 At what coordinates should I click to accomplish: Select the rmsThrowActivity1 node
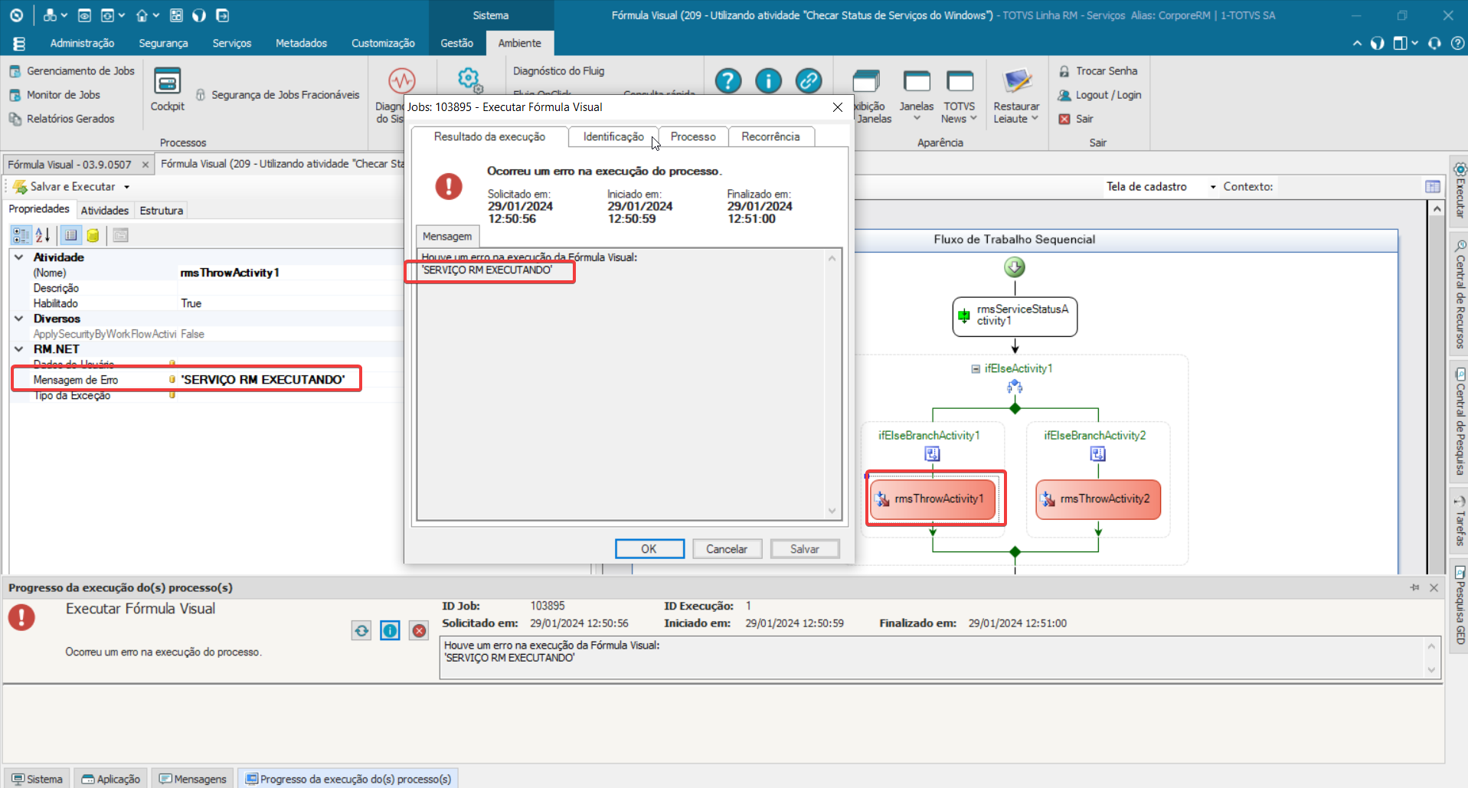click(933, 499)
